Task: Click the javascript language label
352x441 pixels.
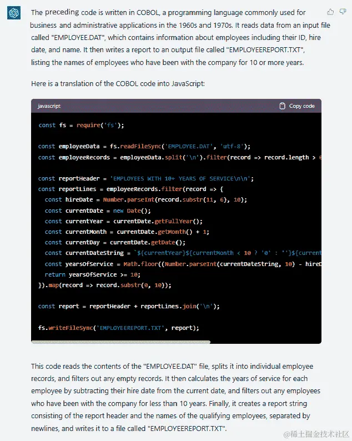Action: [x=49, y=106]
